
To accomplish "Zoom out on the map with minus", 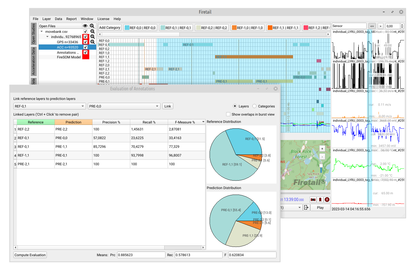I will (322, 157).
